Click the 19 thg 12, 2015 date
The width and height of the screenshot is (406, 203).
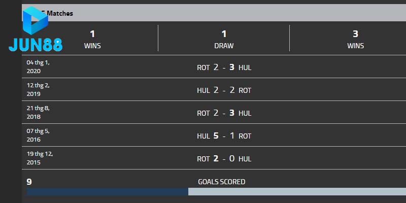(x=41, y=158)
